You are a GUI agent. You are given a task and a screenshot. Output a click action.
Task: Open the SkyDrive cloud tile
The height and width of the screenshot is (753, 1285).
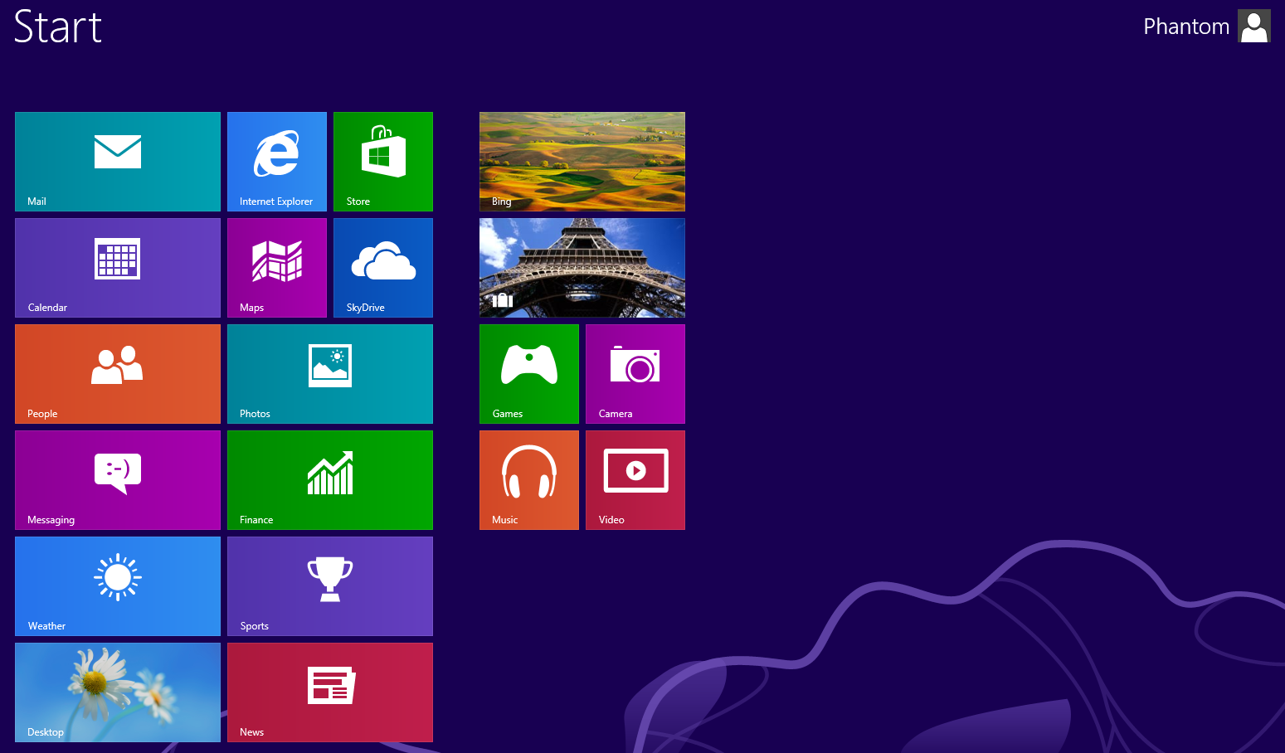click(383, 268)
